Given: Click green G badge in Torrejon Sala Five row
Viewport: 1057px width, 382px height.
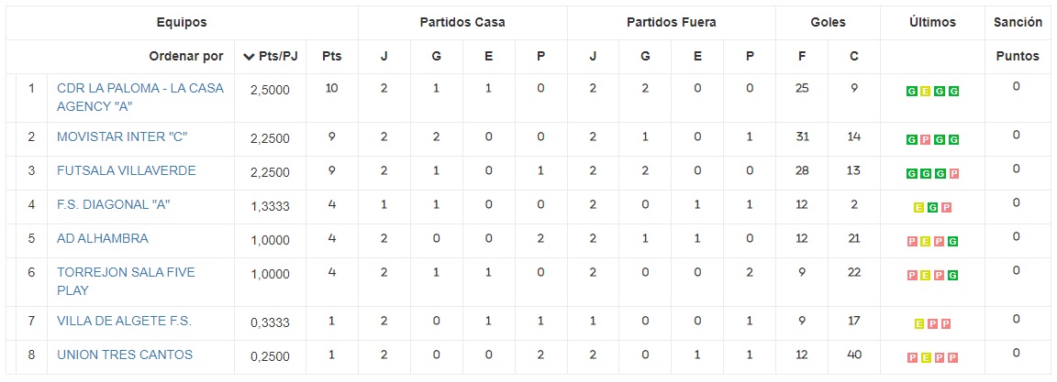Looking at the screenshot, I should click(954, 275).
